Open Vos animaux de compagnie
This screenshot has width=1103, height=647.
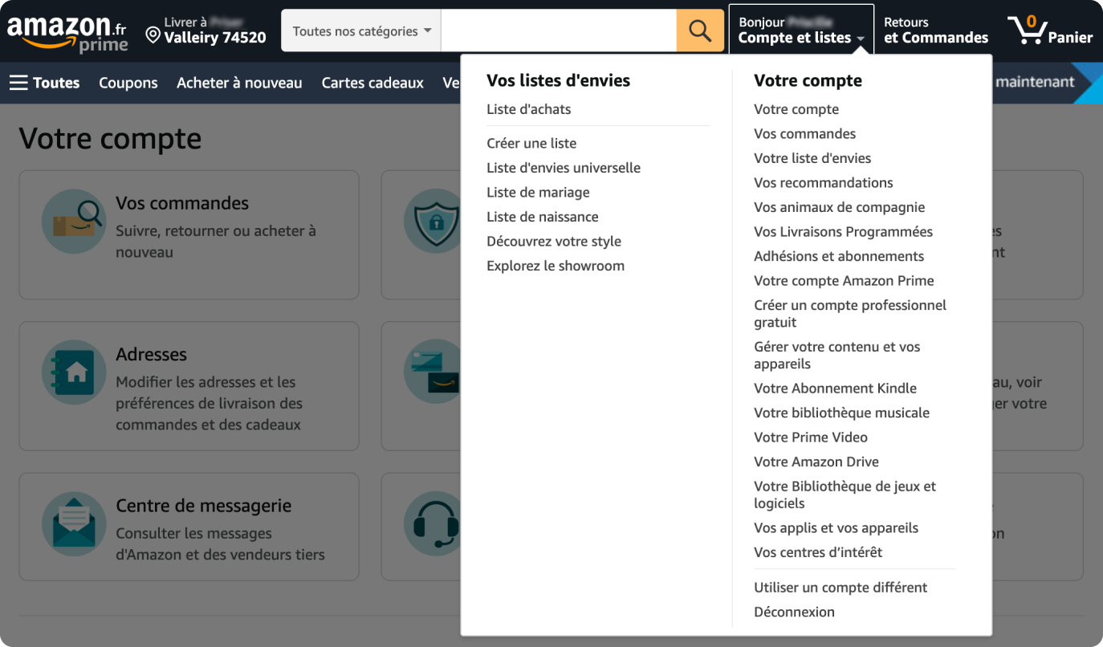click(x=840, y=207)
